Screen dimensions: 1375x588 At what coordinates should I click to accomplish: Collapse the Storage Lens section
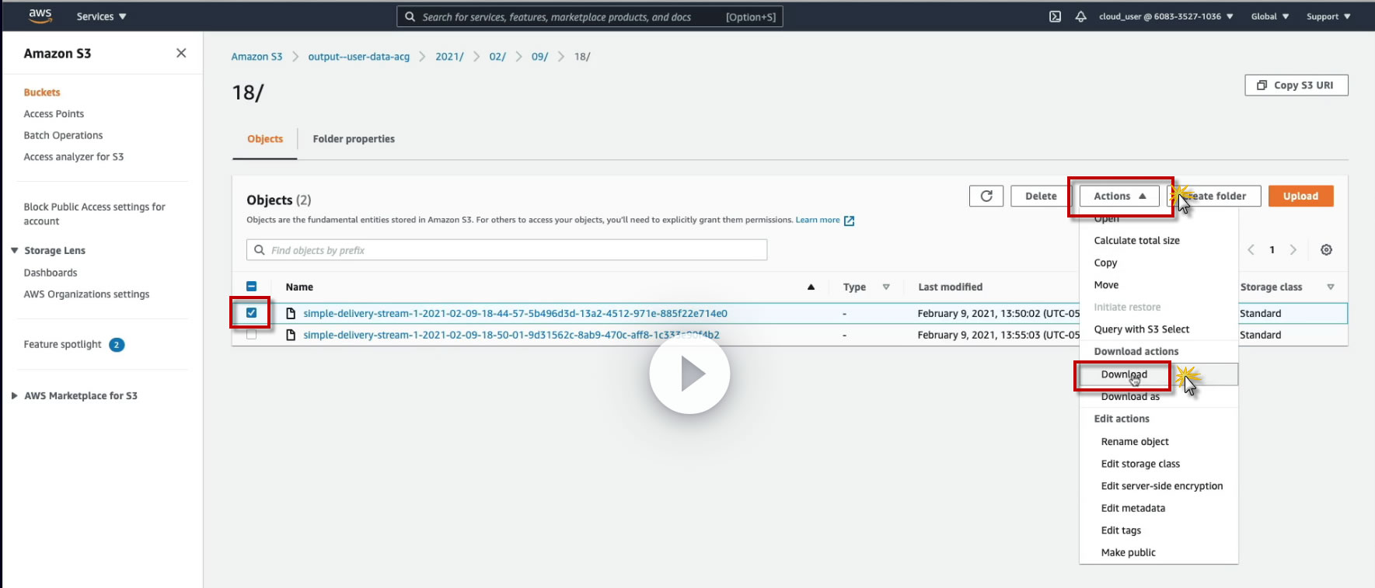point(15,250)
